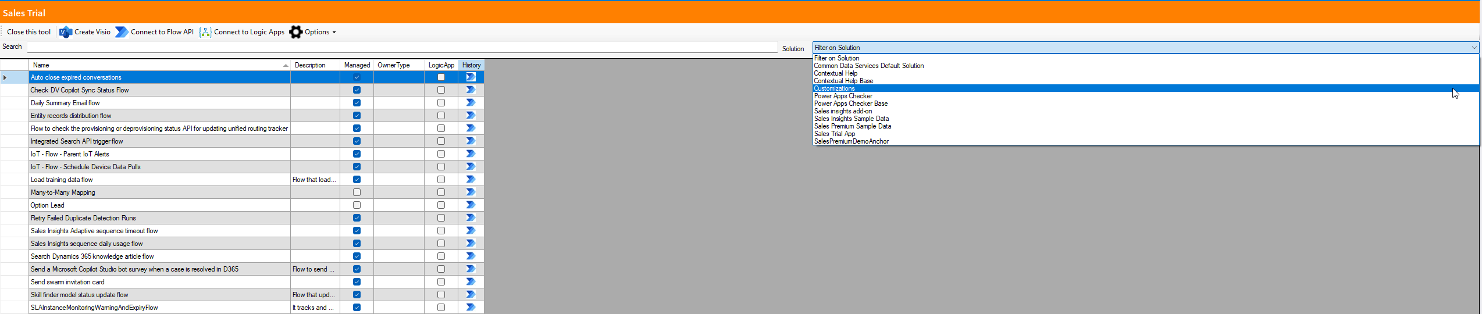Open history for Sales Insights sequence daily usage flow

[471, 244]
